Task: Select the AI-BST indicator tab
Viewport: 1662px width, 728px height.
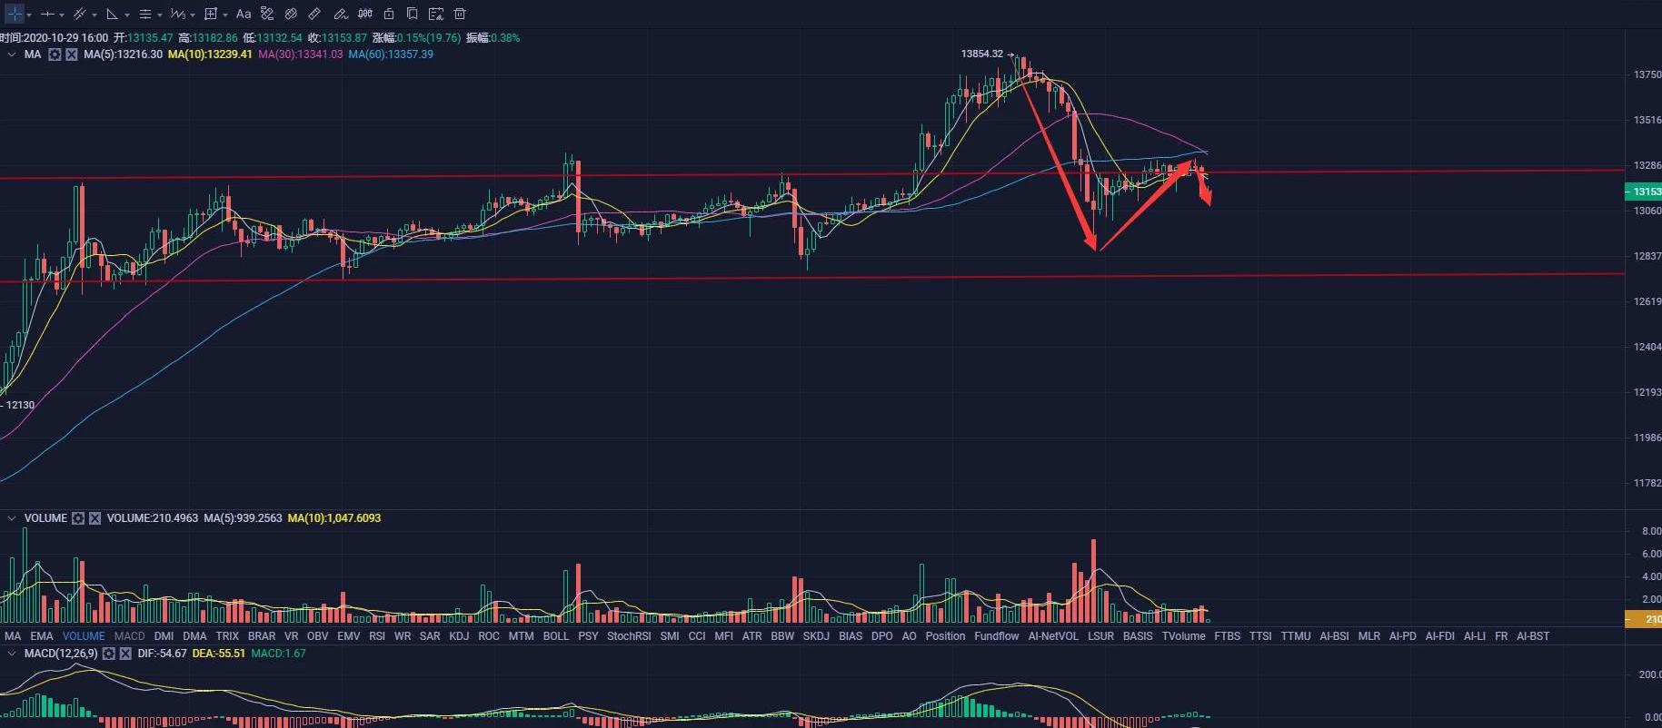Action: coord(1533,636)
